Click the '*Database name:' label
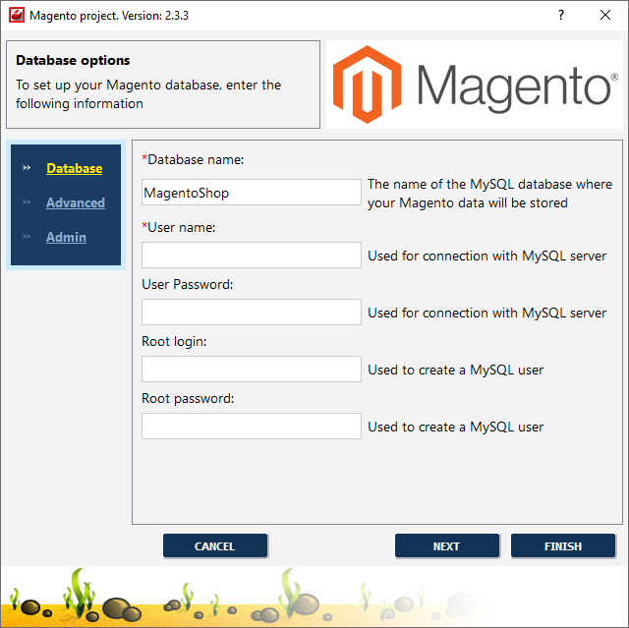The image size is (629, 628). 193,159
